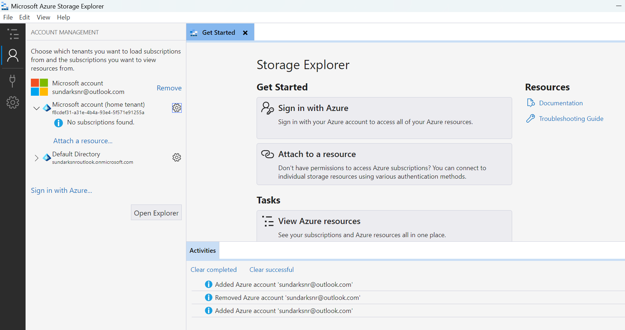Click sundarksnroutlook.onmicrosoft.com domain text
The width and height of the screenshot is (625, 330).
pyautogui.click(x=93, y=162)
